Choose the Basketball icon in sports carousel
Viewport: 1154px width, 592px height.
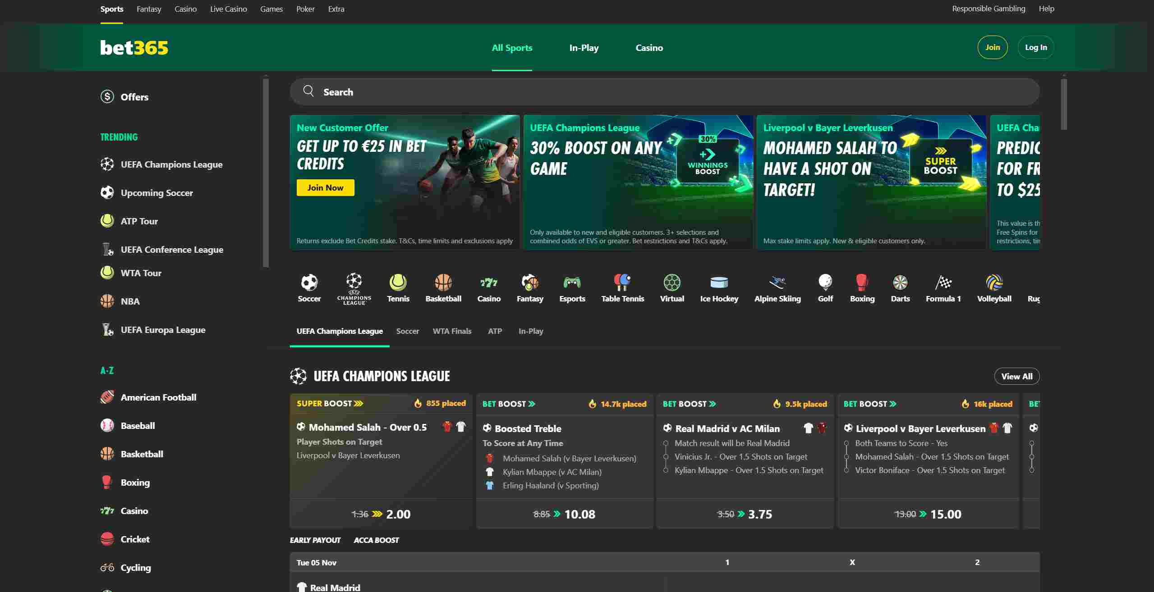click(x=443, y=288)
